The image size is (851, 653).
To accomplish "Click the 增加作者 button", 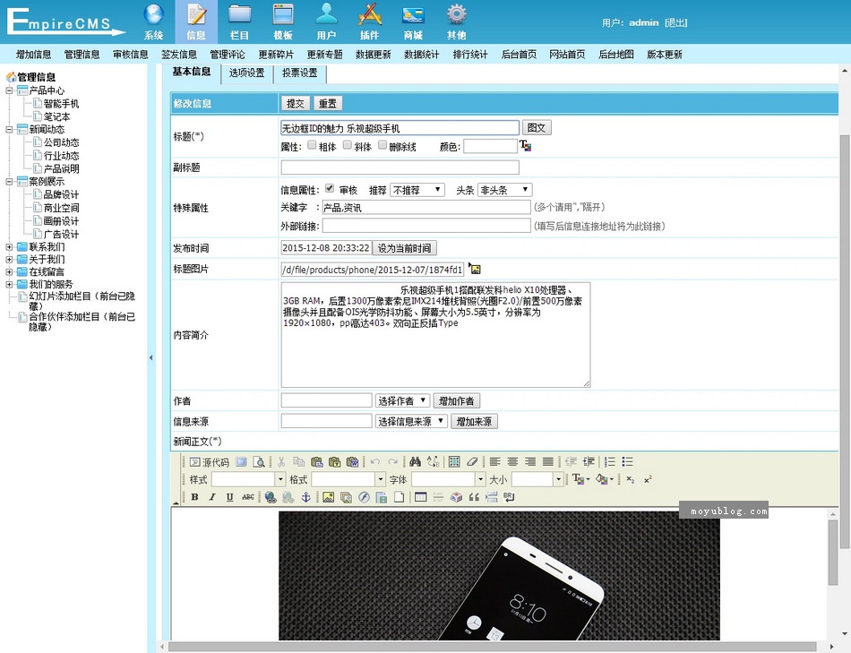I will [457, 400].
